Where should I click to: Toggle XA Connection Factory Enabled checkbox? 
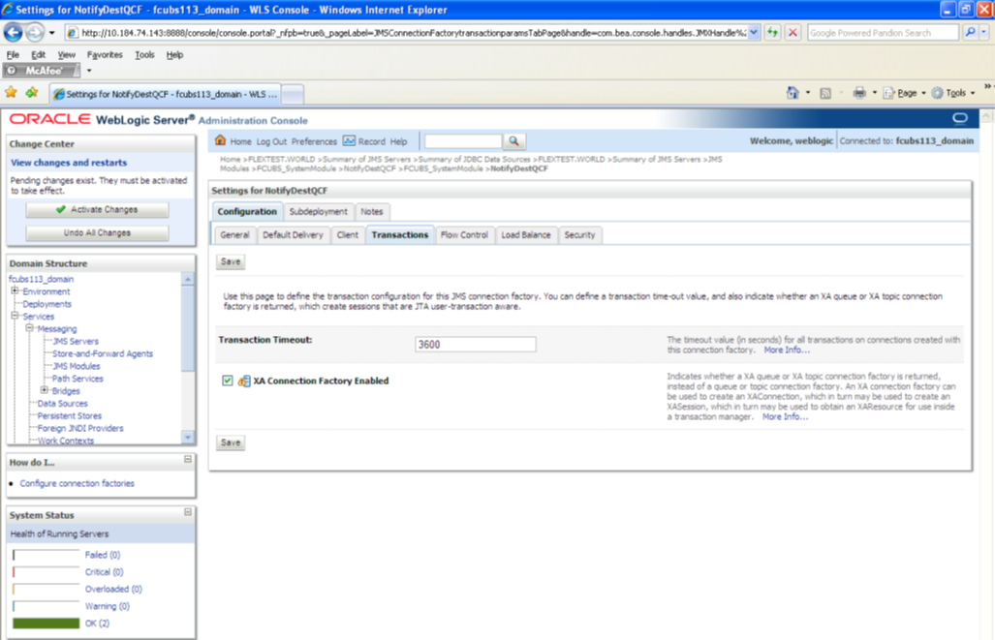pos(227,381)
